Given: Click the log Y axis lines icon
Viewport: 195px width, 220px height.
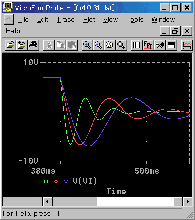Looking at the screenshot, I should pos(171,45).
